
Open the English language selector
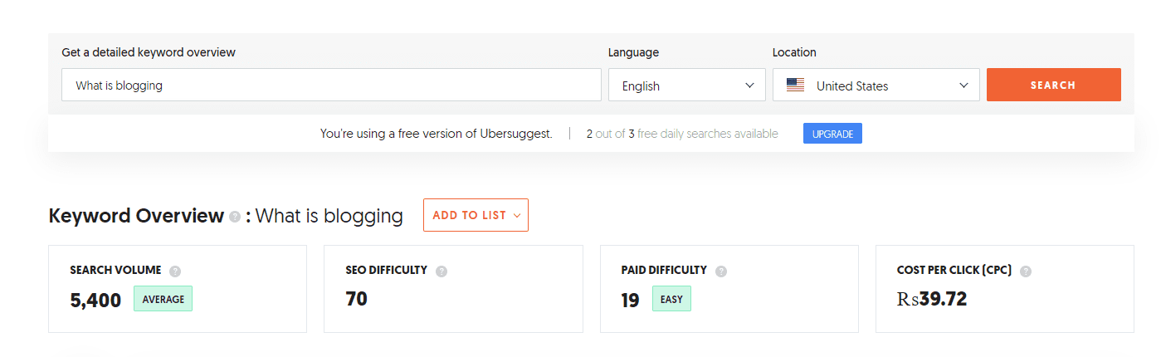click(x=687, y=85)
